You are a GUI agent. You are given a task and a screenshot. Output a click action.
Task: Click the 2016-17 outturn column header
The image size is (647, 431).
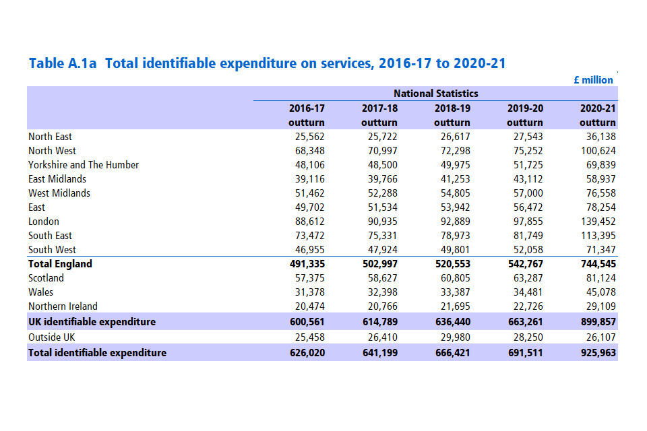click(x=307, y=115)
